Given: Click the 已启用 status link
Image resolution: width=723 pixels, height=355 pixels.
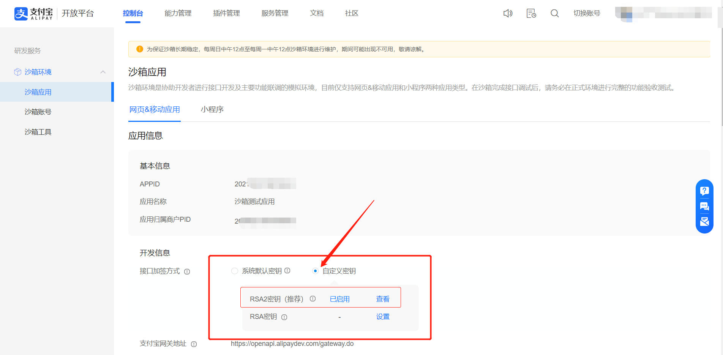Looking at the screenshot, I should (339, 299).
